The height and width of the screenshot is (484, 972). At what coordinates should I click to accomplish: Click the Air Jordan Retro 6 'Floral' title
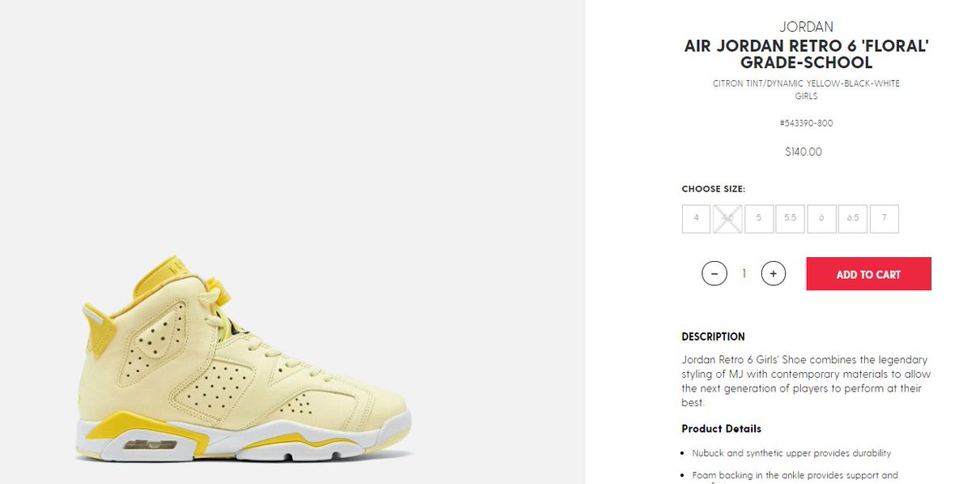[x=806, y=55]
